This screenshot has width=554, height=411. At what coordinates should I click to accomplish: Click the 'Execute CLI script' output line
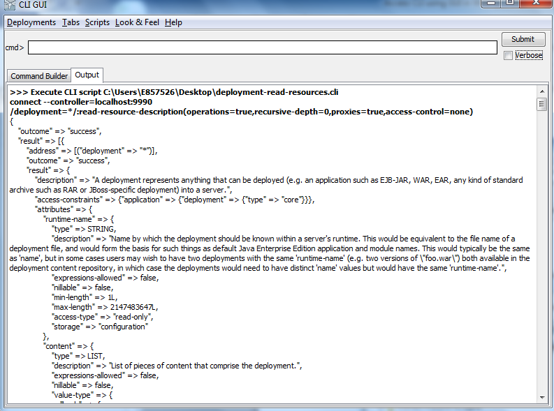coord(174,92)
